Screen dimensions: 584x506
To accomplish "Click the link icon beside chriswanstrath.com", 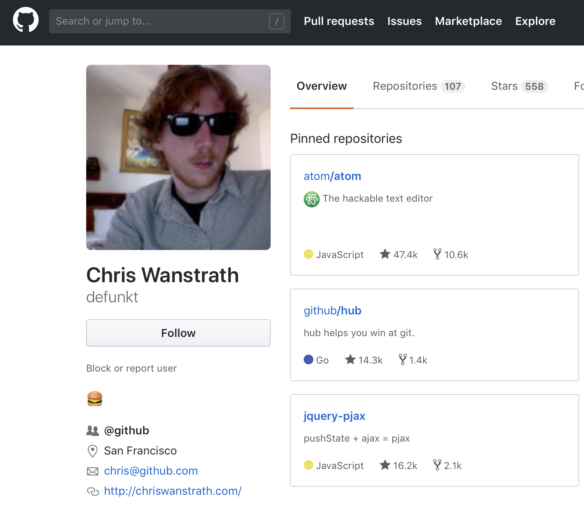I will (x=93, y=491).
